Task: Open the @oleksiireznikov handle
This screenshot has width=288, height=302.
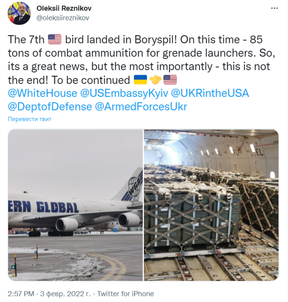Action: point(63,18)
